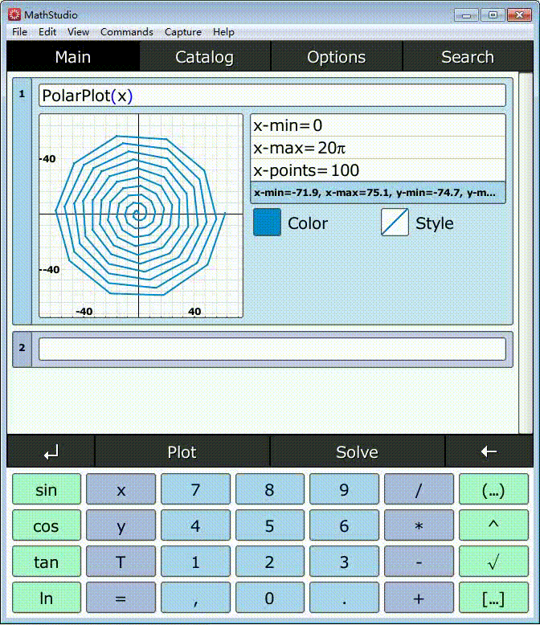The height and width of the screenshot is (625, 540).
Task: Switch to the Main tab
Action: click(73, 56)
